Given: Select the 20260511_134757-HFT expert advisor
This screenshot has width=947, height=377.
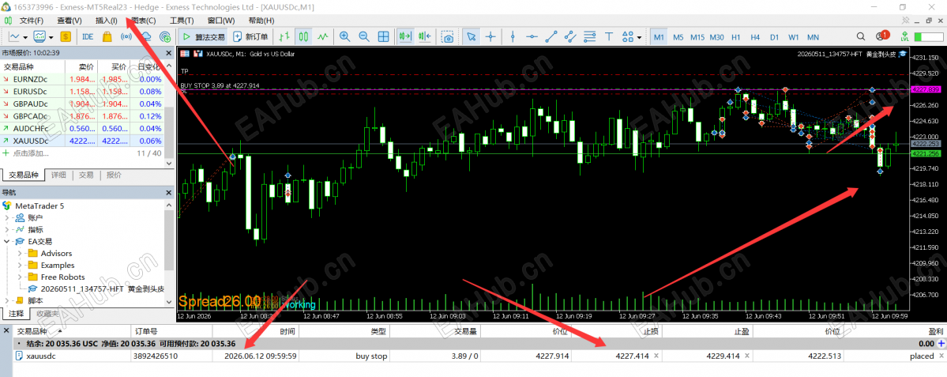Looking at the screenshot, I should [96, 288].
